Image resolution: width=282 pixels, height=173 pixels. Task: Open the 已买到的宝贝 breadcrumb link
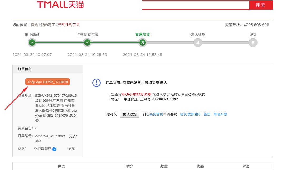(x=68, y=25)
